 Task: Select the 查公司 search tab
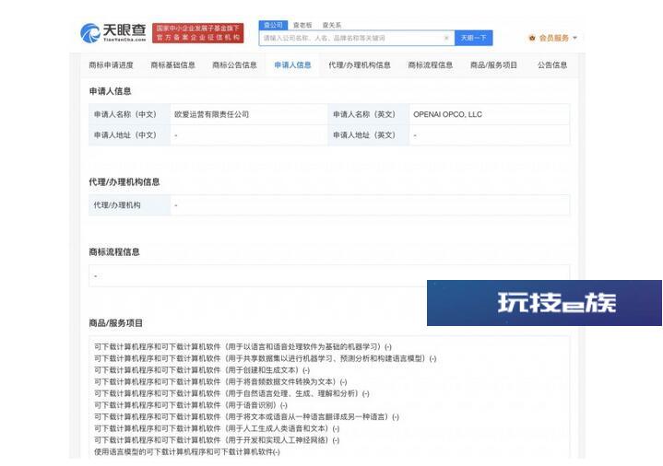pos(273,25)
